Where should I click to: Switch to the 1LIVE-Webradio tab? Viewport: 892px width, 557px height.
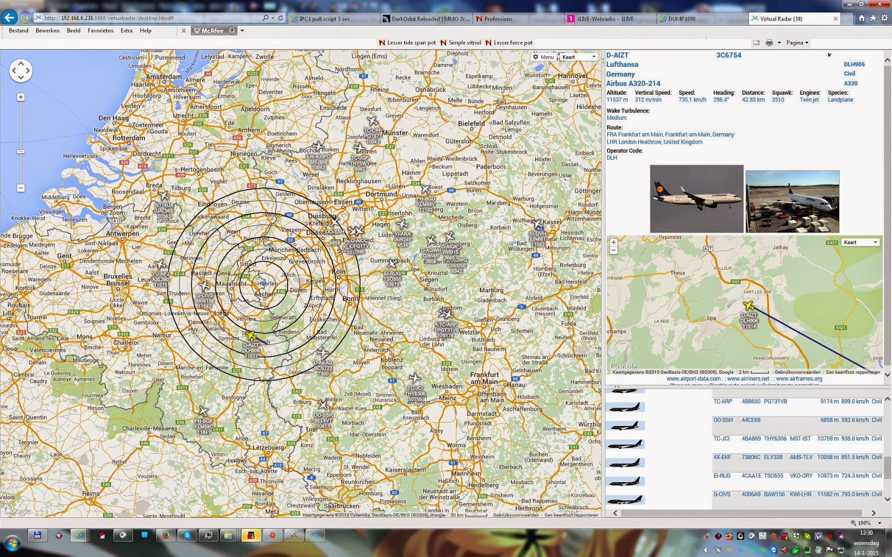pos(610,18)
